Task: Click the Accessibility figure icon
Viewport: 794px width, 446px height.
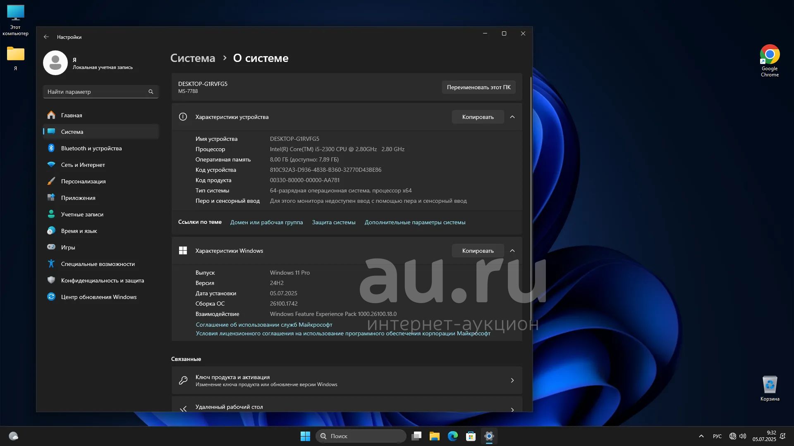Action: pyautogui.click(x=51, y=263)
